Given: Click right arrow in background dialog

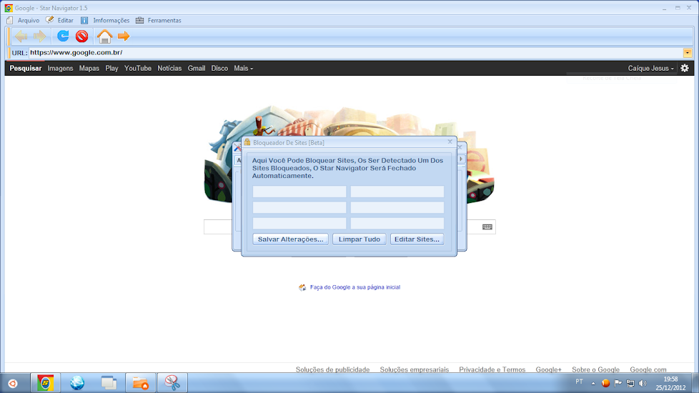Looking at the screenshot, I should (461, 159).
